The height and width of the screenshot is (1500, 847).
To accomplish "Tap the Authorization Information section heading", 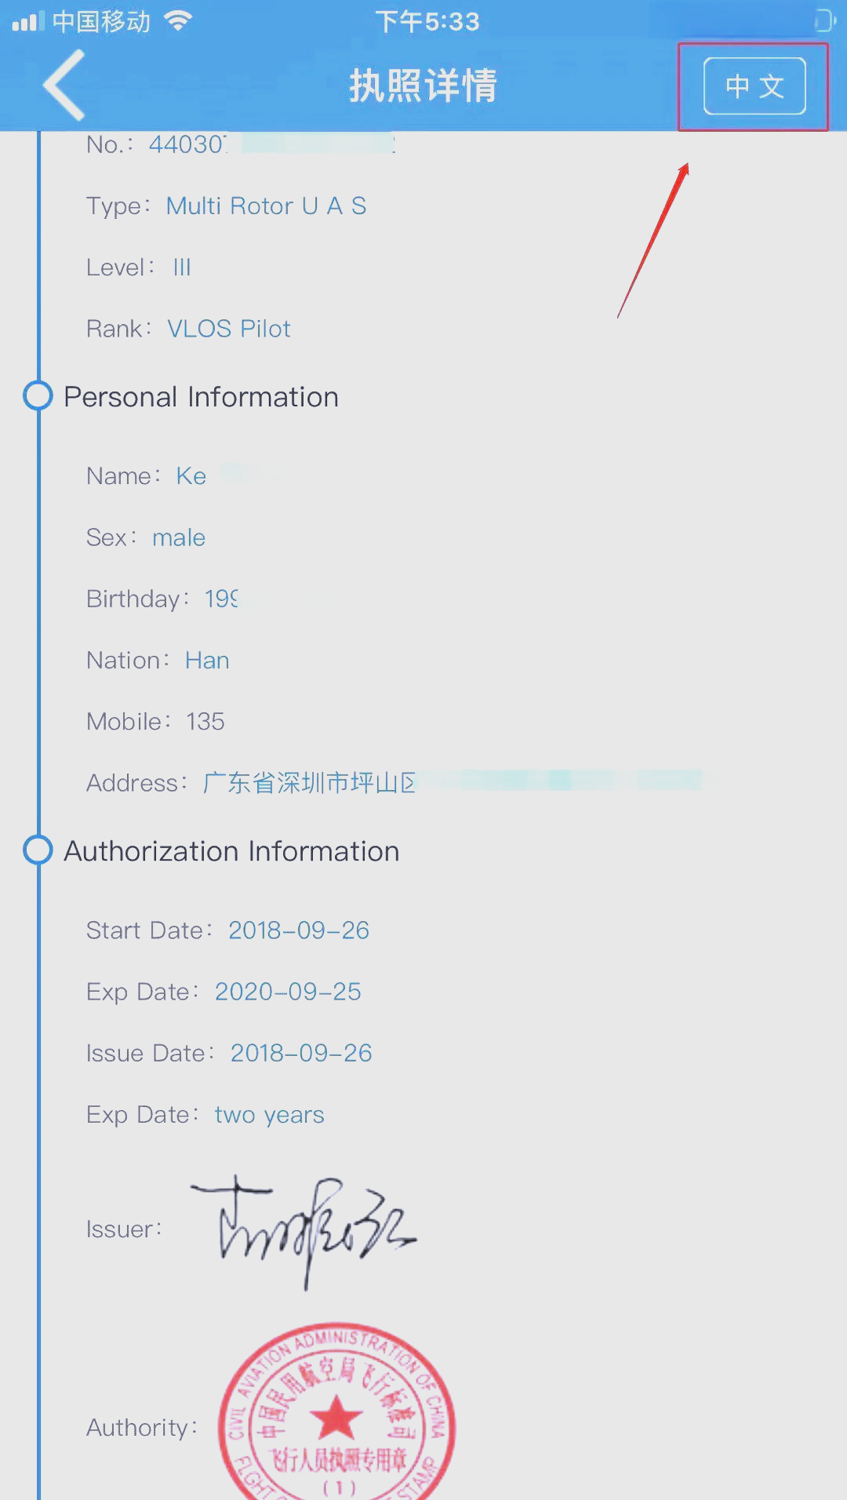I will 231,851.
